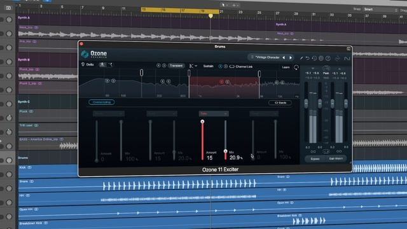Click the undo arrow icon in Ozone

308,58
